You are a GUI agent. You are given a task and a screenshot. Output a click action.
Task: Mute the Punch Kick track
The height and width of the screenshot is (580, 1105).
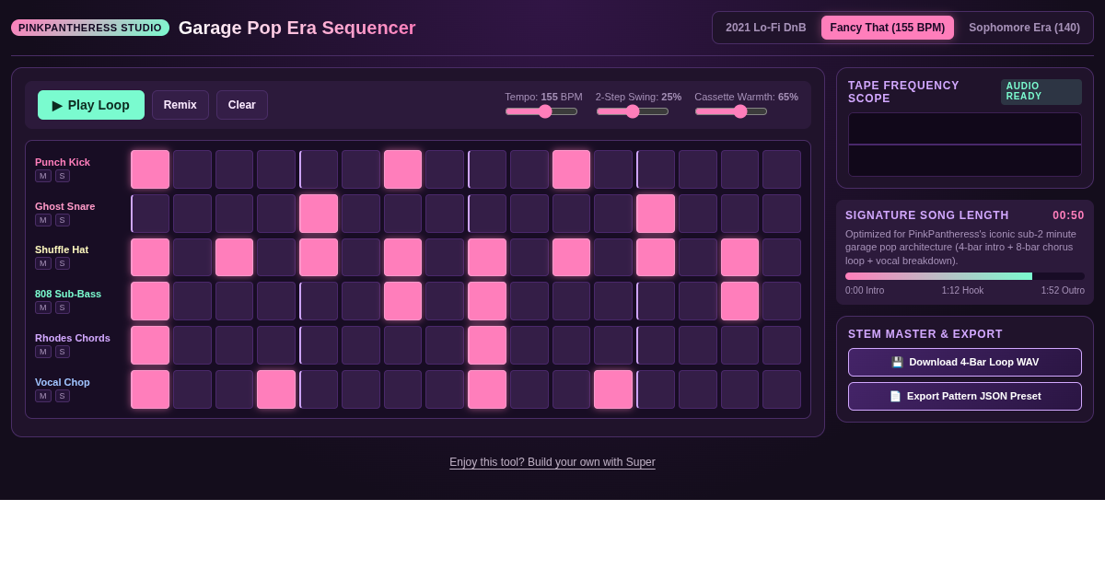click(x=43, y=176)
